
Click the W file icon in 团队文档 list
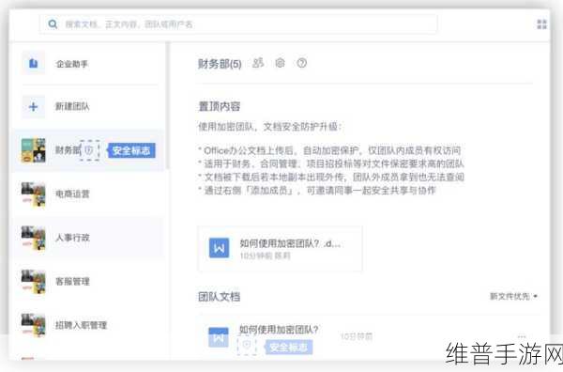click(219, 337)
